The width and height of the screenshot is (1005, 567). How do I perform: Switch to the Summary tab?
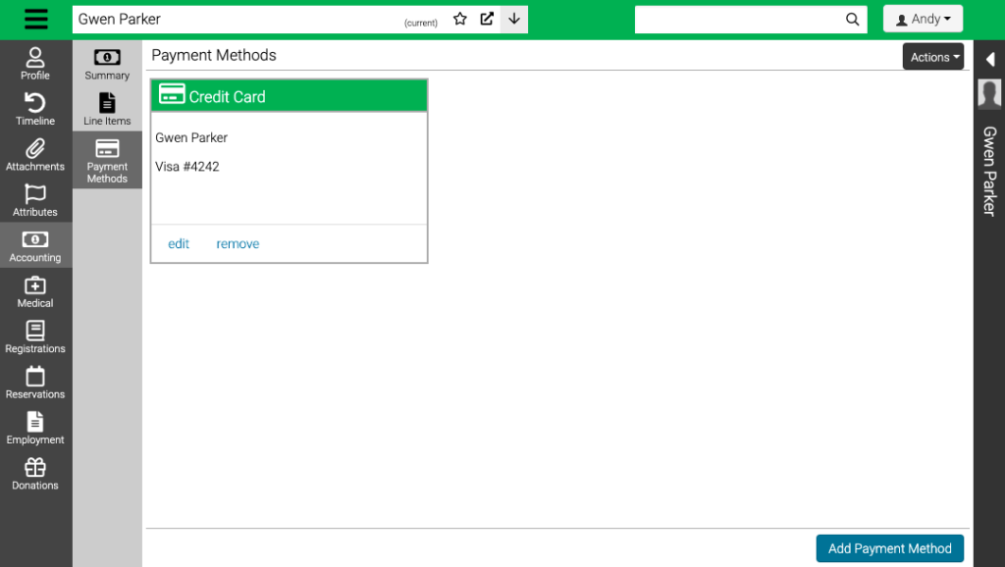coord(107,64)
